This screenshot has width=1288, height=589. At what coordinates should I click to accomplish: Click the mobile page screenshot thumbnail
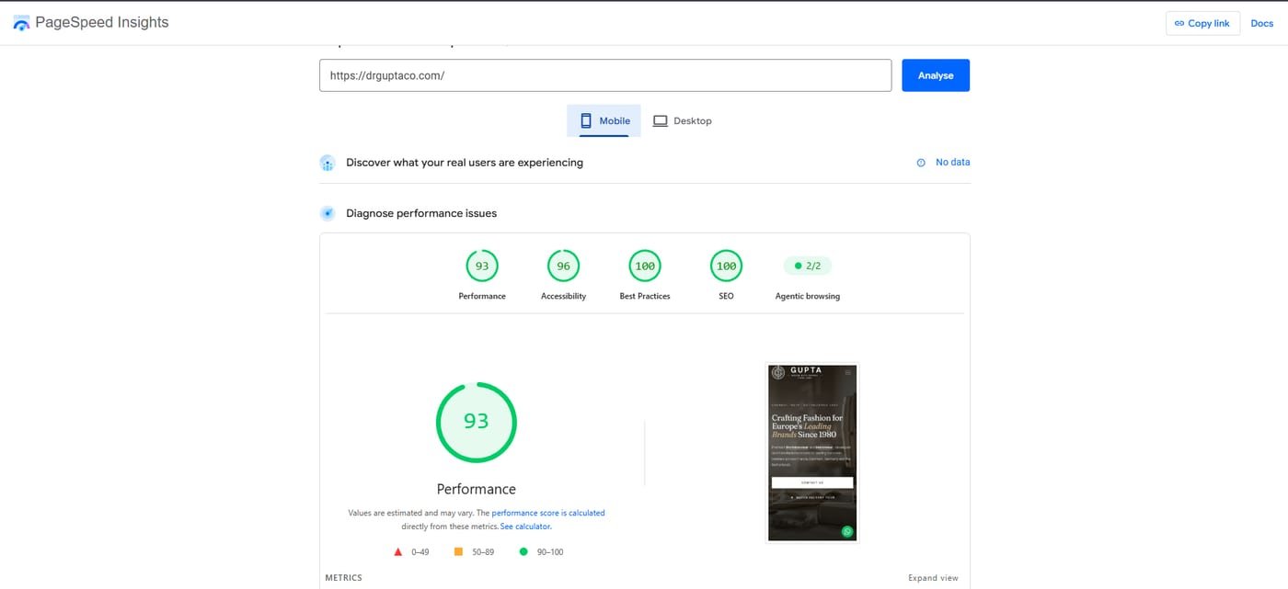812,453
